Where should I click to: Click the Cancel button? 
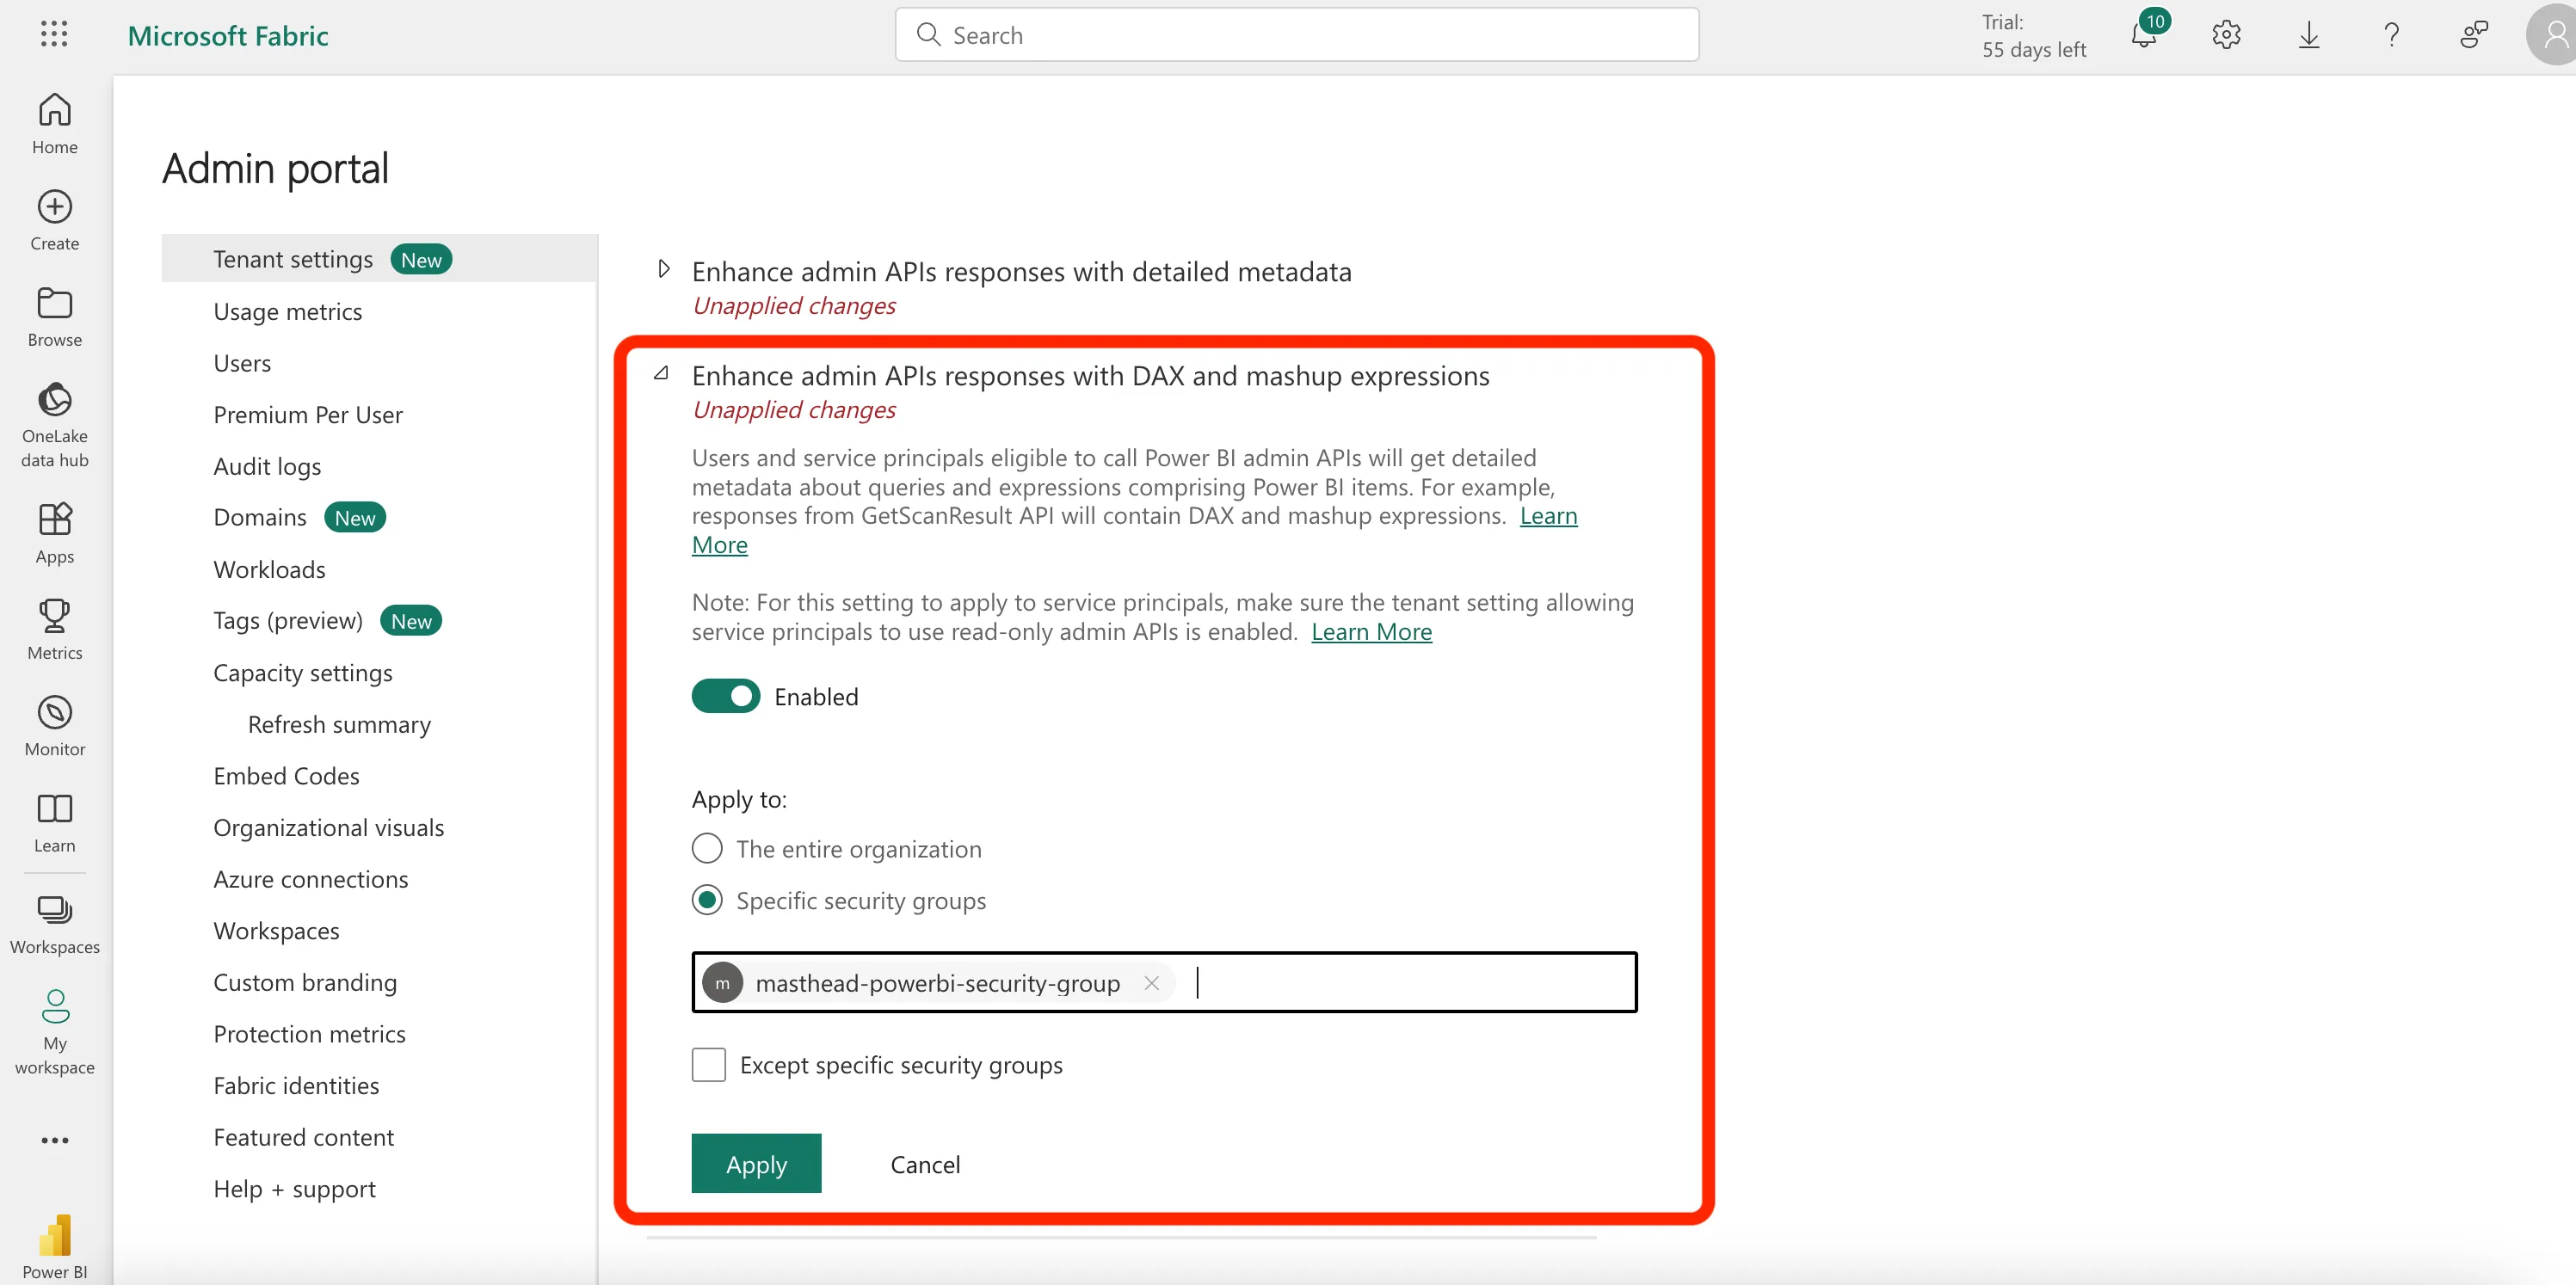click(925, 1164)
